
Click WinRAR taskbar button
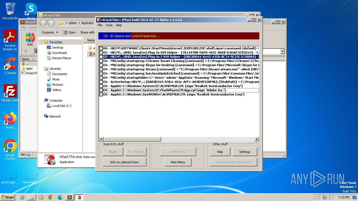tap(70, 197)
